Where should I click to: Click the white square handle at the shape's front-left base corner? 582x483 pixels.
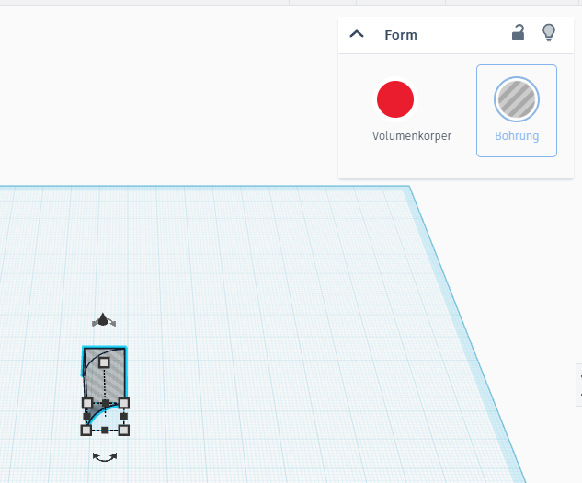tap(86, 431)
